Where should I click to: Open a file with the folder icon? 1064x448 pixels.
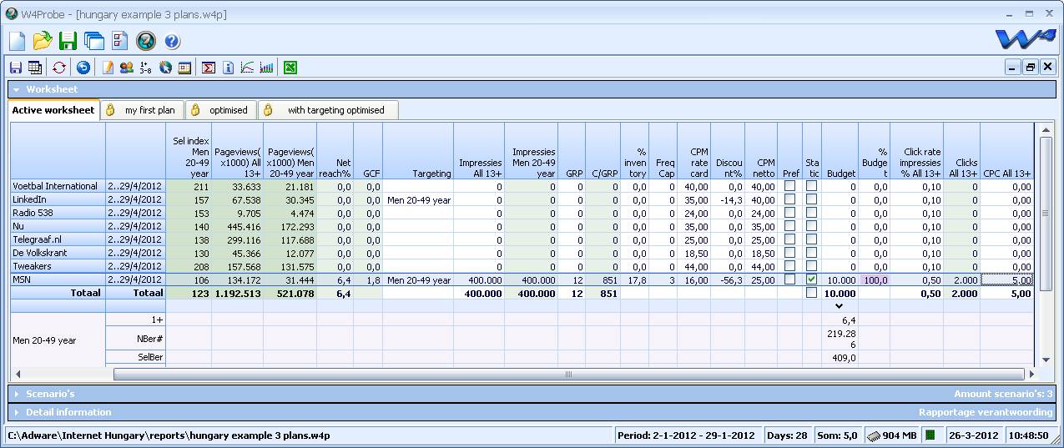pos(43,41)
